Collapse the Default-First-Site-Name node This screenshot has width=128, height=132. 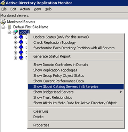3,27
